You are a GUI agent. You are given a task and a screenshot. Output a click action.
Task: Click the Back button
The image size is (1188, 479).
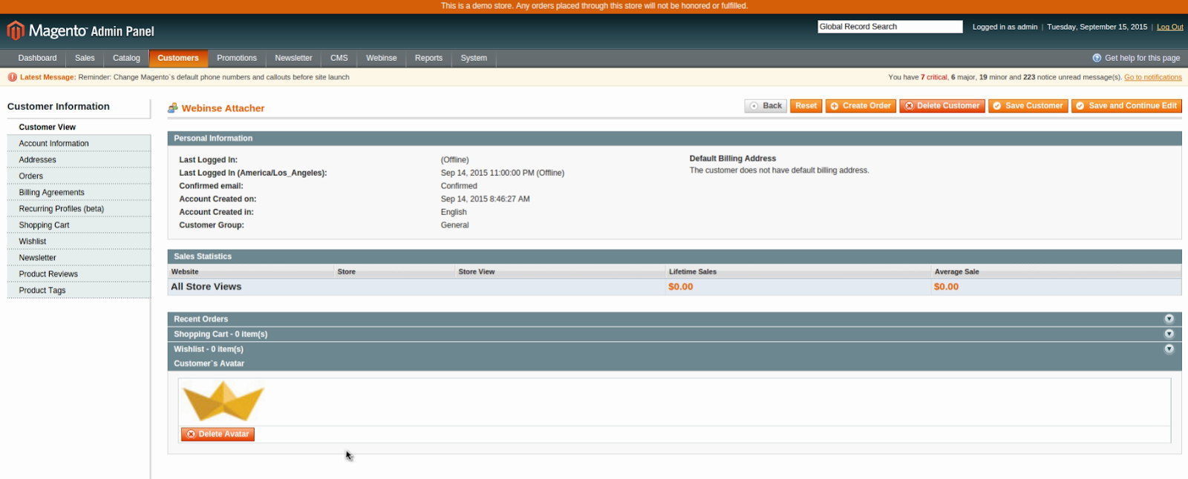(x=766, y=106)
